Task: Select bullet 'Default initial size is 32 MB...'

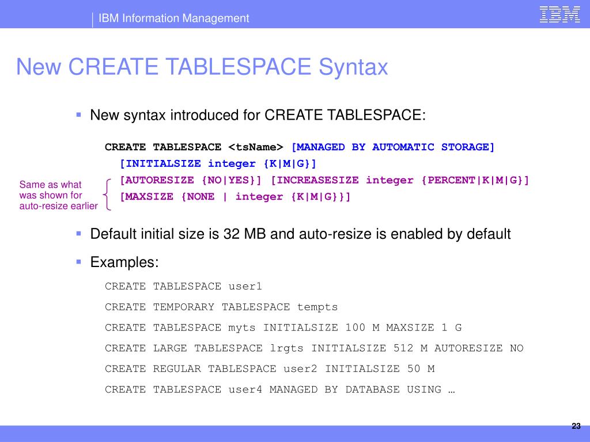Action: pos(300,234)
